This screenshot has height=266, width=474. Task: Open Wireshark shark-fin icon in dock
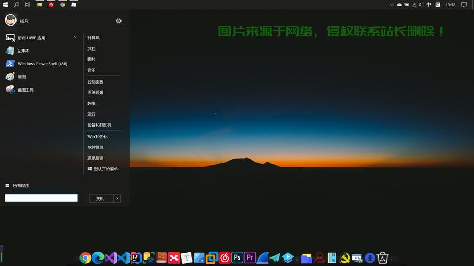point(262,258)
